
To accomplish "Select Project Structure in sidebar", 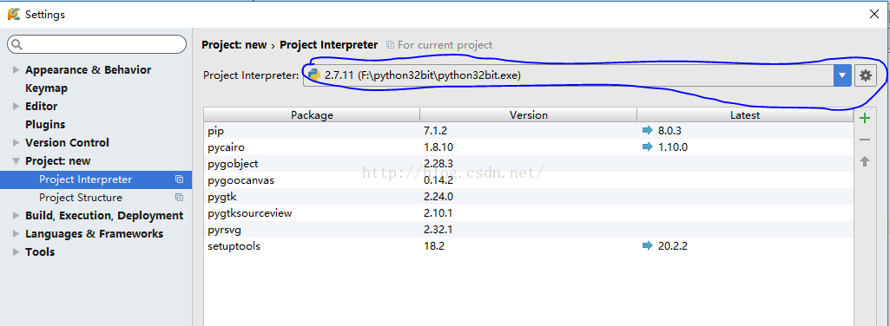I will (81, 198).
